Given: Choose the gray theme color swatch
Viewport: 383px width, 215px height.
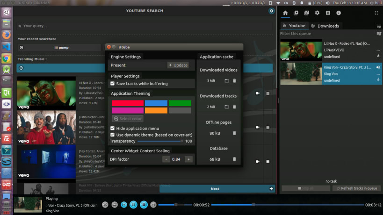Looking at the screenshot, I should [180, 111].
